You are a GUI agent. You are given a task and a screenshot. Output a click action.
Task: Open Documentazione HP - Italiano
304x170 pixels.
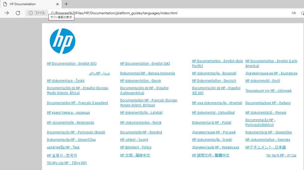pyautogui.click(x=268, y=103)
